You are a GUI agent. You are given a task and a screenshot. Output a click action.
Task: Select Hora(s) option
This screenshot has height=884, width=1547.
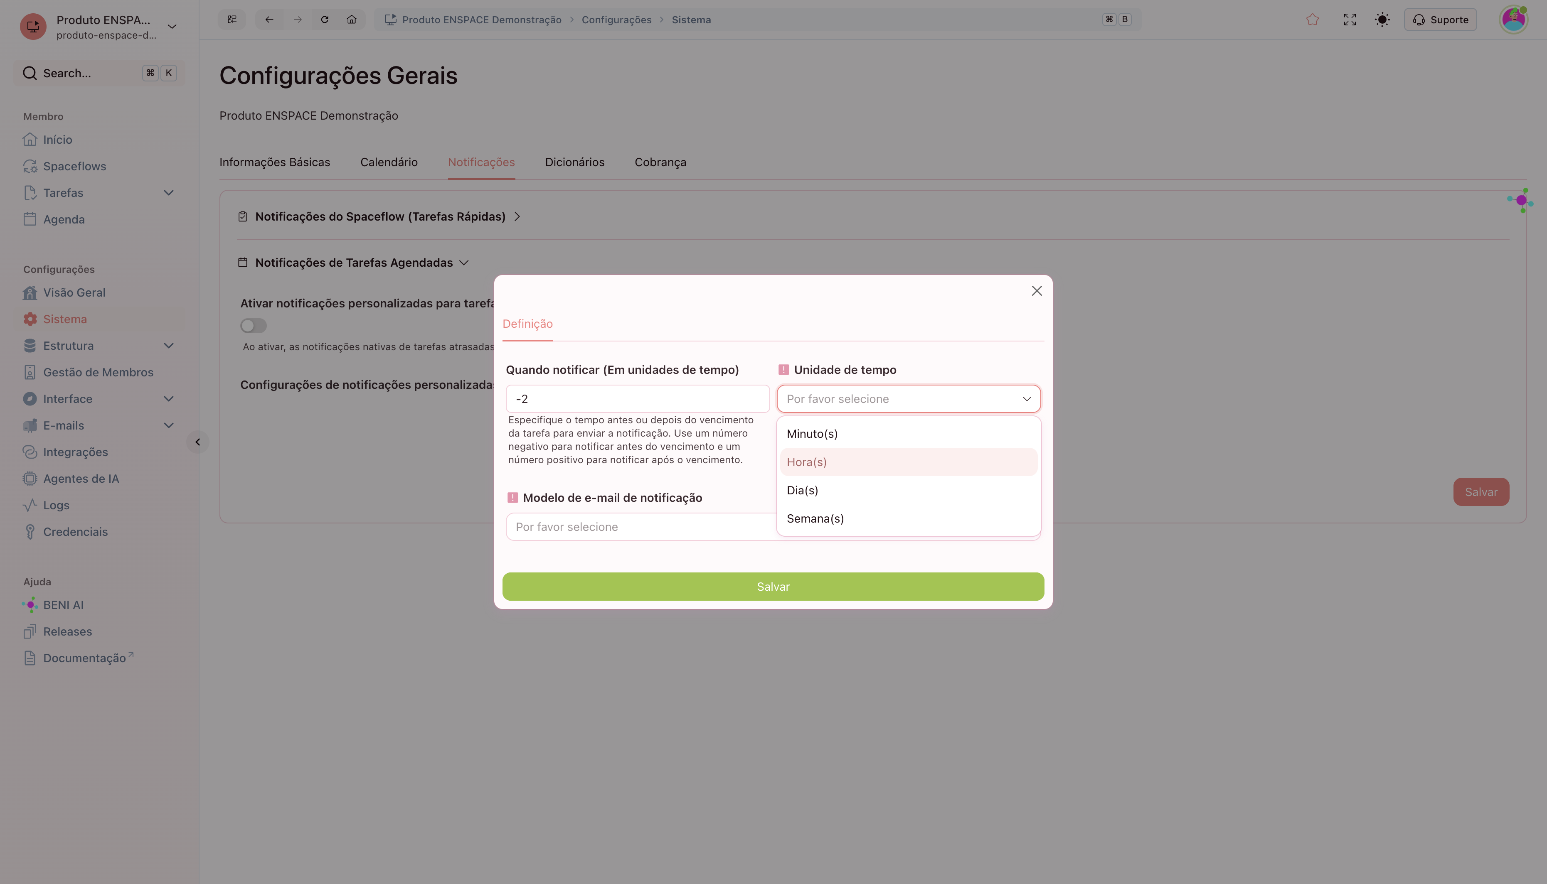pos(909,462)
